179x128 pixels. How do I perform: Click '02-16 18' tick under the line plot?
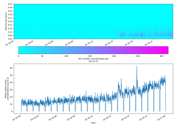pyautogui.click(x=125, y=118)
